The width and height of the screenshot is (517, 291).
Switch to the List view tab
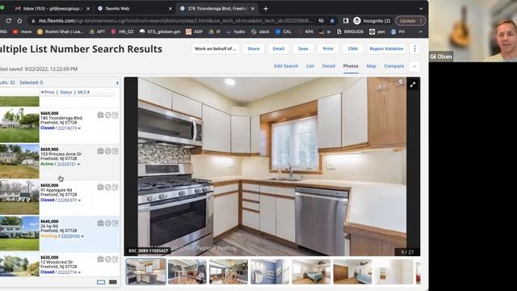point(310,66)
